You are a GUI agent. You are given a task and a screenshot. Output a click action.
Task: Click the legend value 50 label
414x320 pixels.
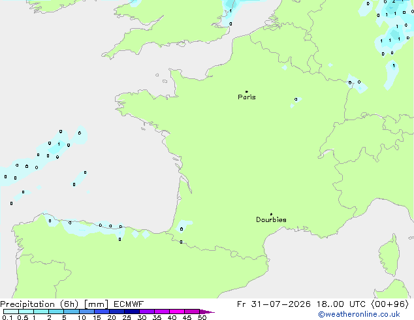(x=202, y=317)
